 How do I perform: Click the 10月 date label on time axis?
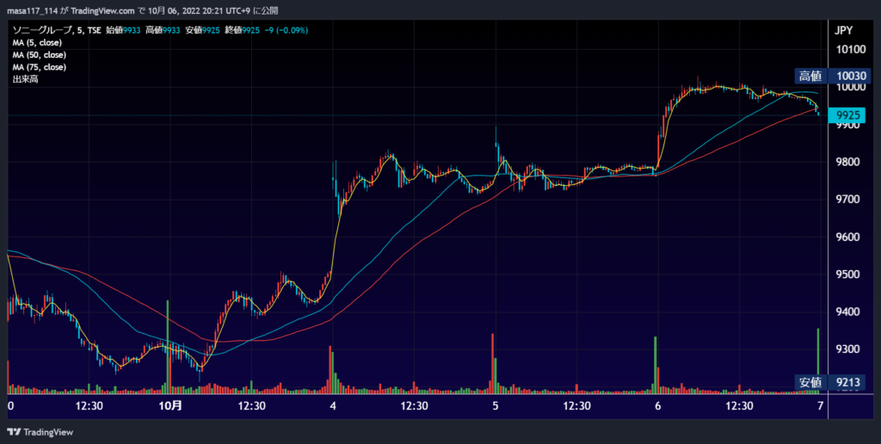171,406
